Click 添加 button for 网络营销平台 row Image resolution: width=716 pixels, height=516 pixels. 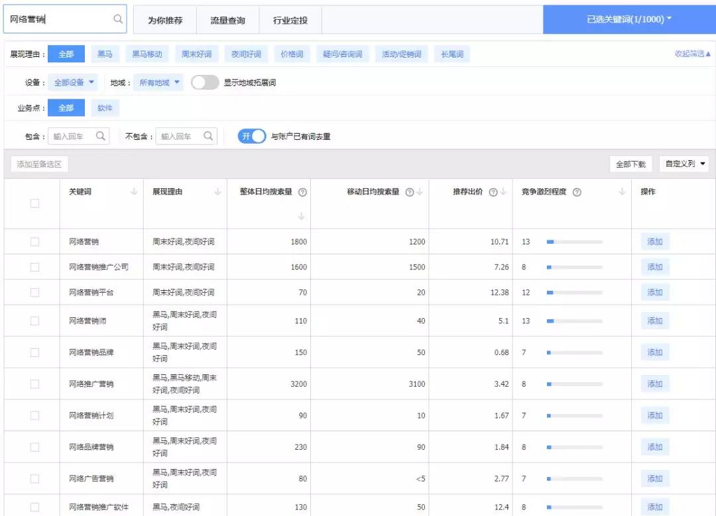pyautogui.click(x=655, y=292)
